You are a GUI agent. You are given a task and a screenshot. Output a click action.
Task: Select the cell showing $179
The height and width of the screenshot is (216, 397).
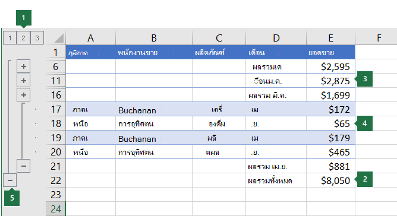[x=330, y=138]
